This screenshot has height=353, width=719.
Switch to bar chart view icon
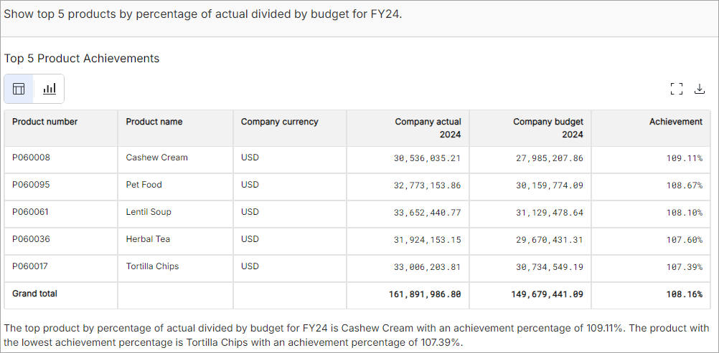tap(50, 89)
